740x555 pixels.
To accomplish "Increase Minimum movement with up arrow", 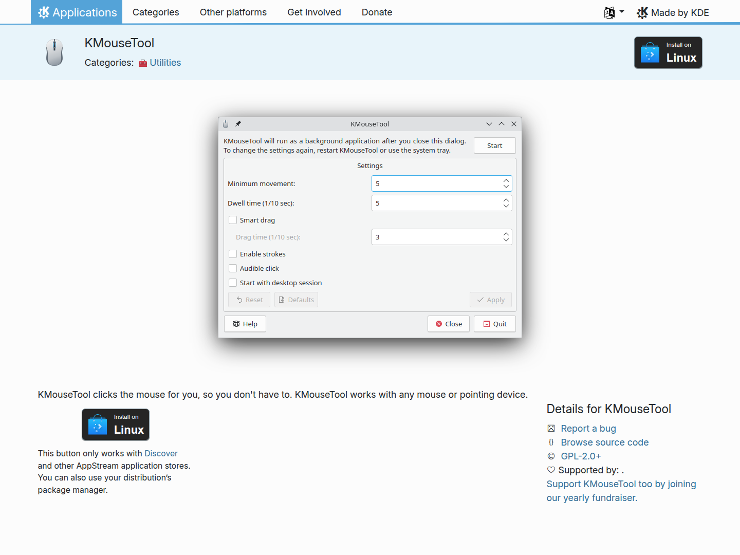I will pos(506,180).
